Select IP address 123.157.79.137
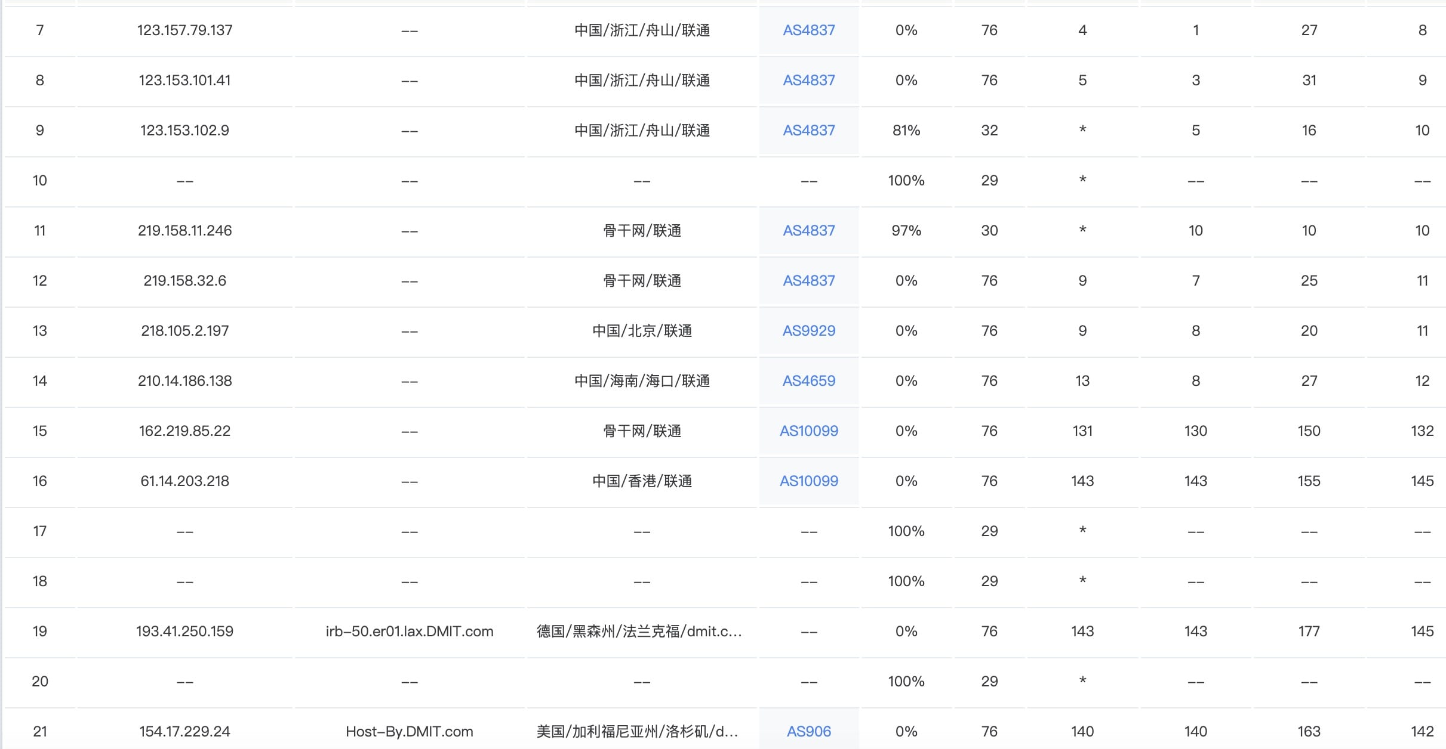The height and width of the screenshot is (749, 1446). click(184, 30)
